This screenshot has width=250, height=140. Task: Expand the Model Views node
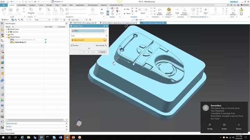point(7,29)
